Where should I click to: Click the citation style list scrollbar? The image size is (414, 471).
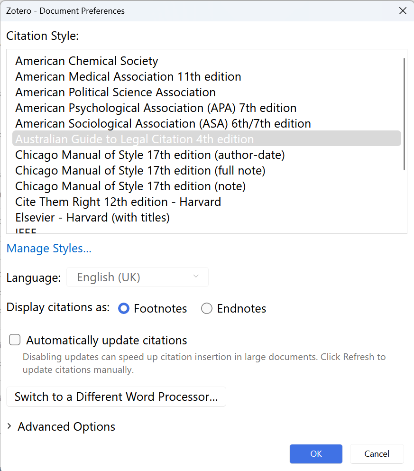coord(404,114)
